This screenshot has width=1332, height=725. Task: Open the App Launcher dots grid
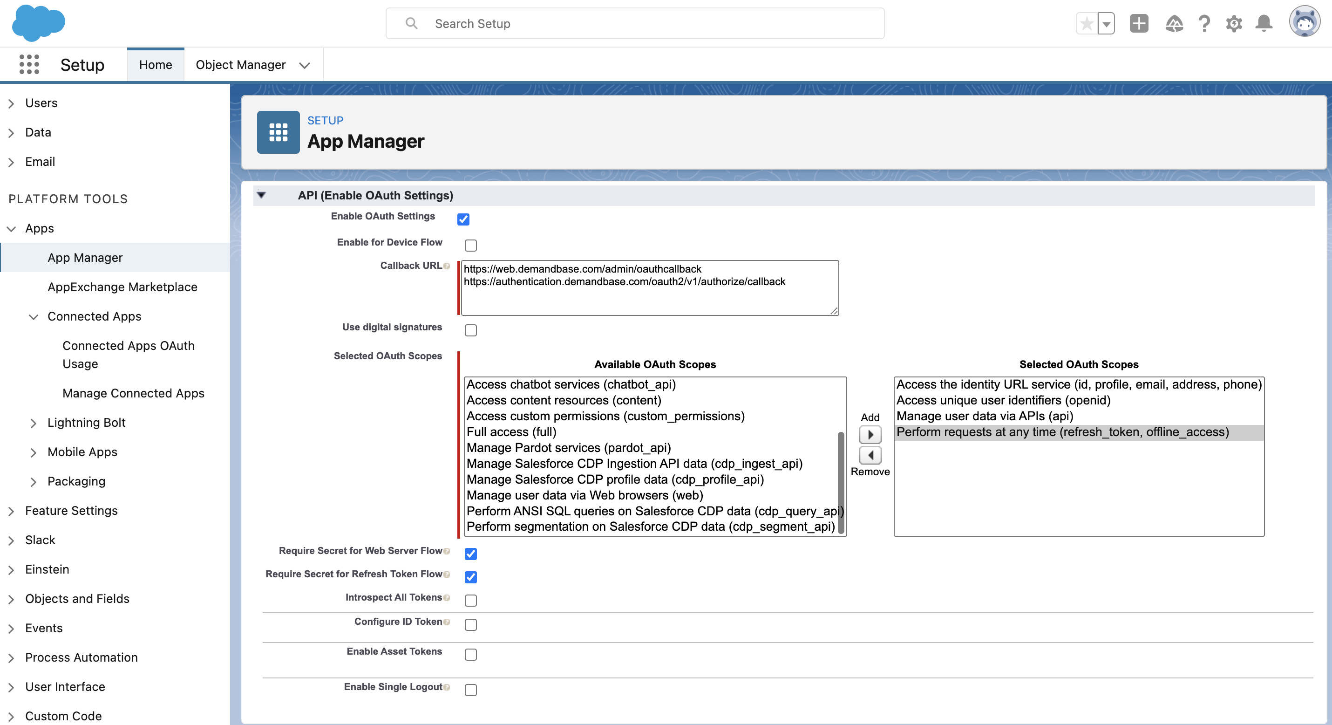29,65
